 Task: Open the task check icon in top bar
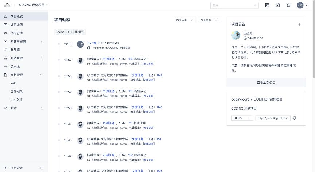[x=278, y=5]
